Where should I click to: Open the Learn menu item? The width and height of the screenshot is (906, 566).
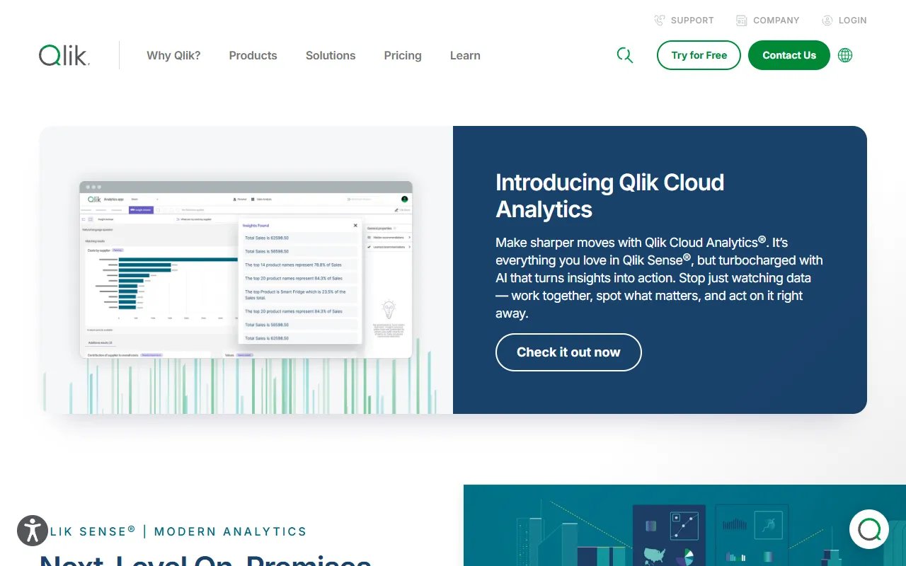click(x=465, y=55)
